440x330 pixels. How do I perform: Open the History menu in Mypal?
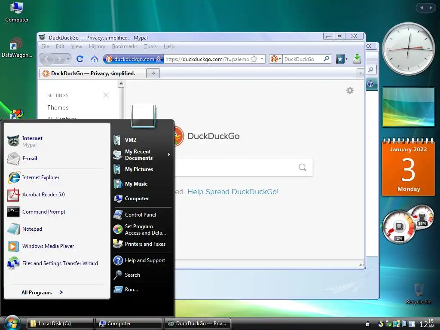pyautogui.click(x=97, y=46)
